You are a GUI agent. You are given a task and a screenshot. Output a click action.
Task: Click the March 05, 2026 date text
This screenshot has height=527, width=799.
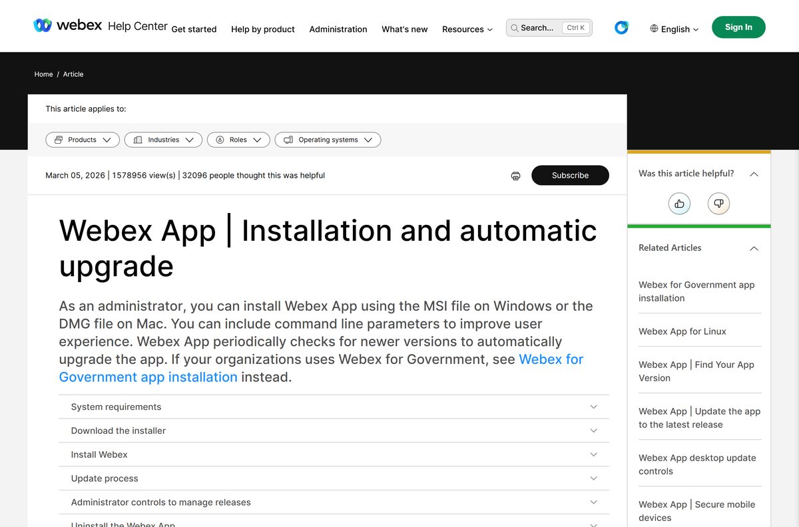pos(75,176)
